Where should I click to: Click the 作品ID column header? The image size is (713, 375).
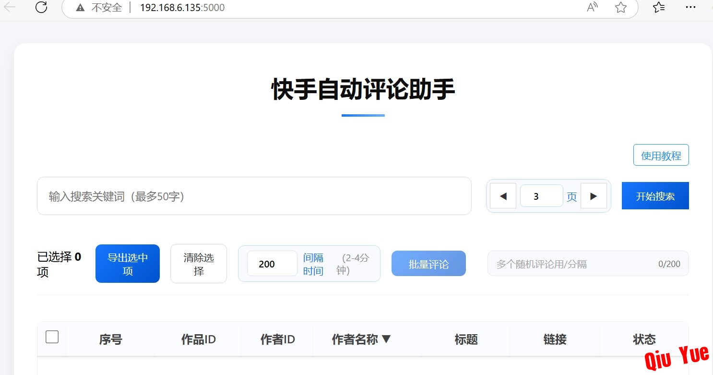pyautogui.click(x=199, y=339)
